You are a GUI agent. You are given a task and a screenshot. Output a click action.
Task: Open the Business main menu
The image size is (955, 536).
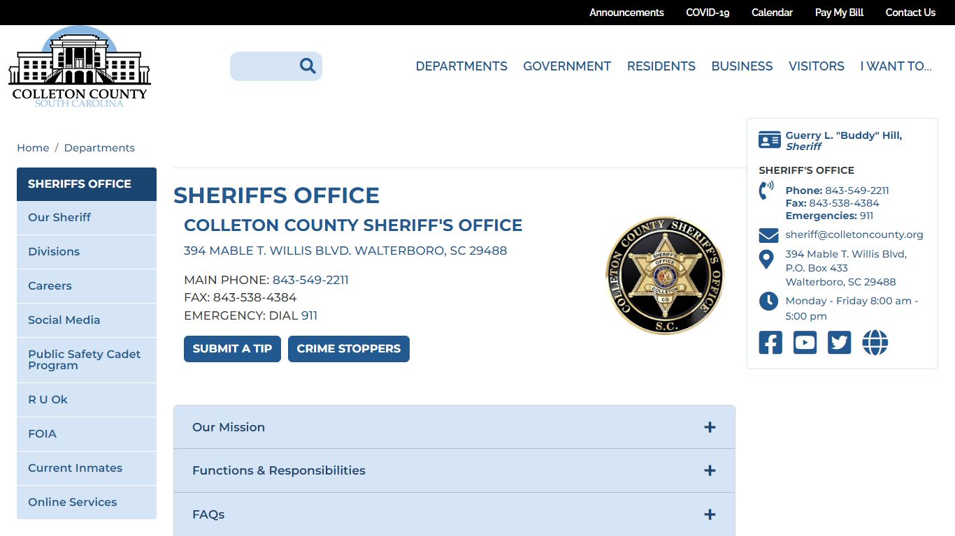(742, 66)
